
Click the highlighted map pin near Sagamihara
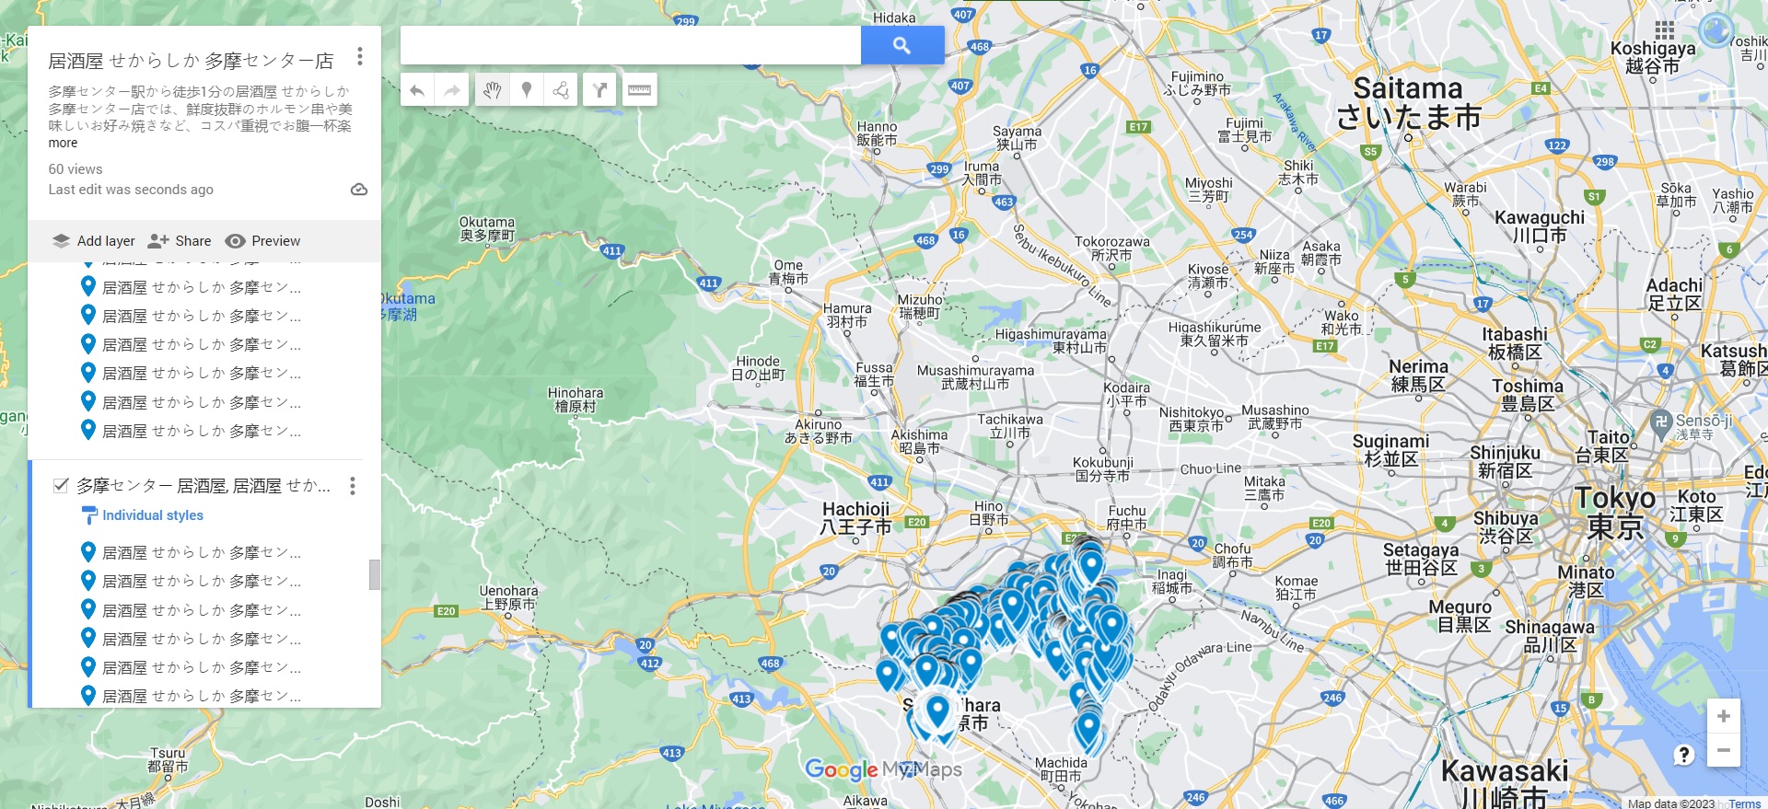(937, 712)
